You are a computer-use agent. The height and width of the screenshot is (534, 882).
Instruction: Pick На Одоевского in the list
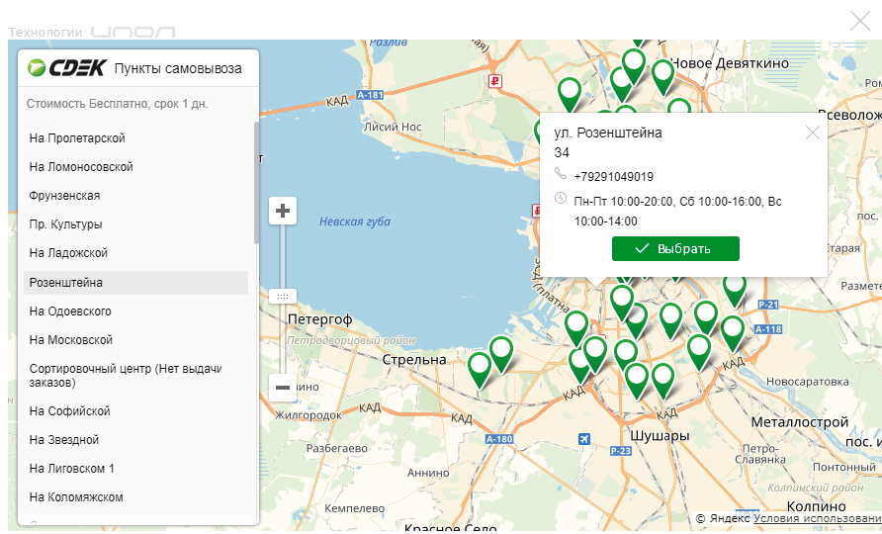pos(135,311)
